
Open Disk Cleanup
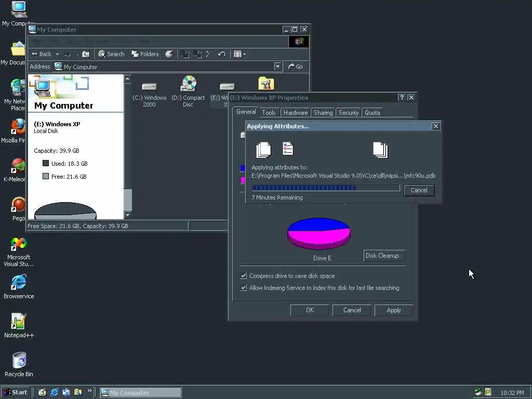384,256
